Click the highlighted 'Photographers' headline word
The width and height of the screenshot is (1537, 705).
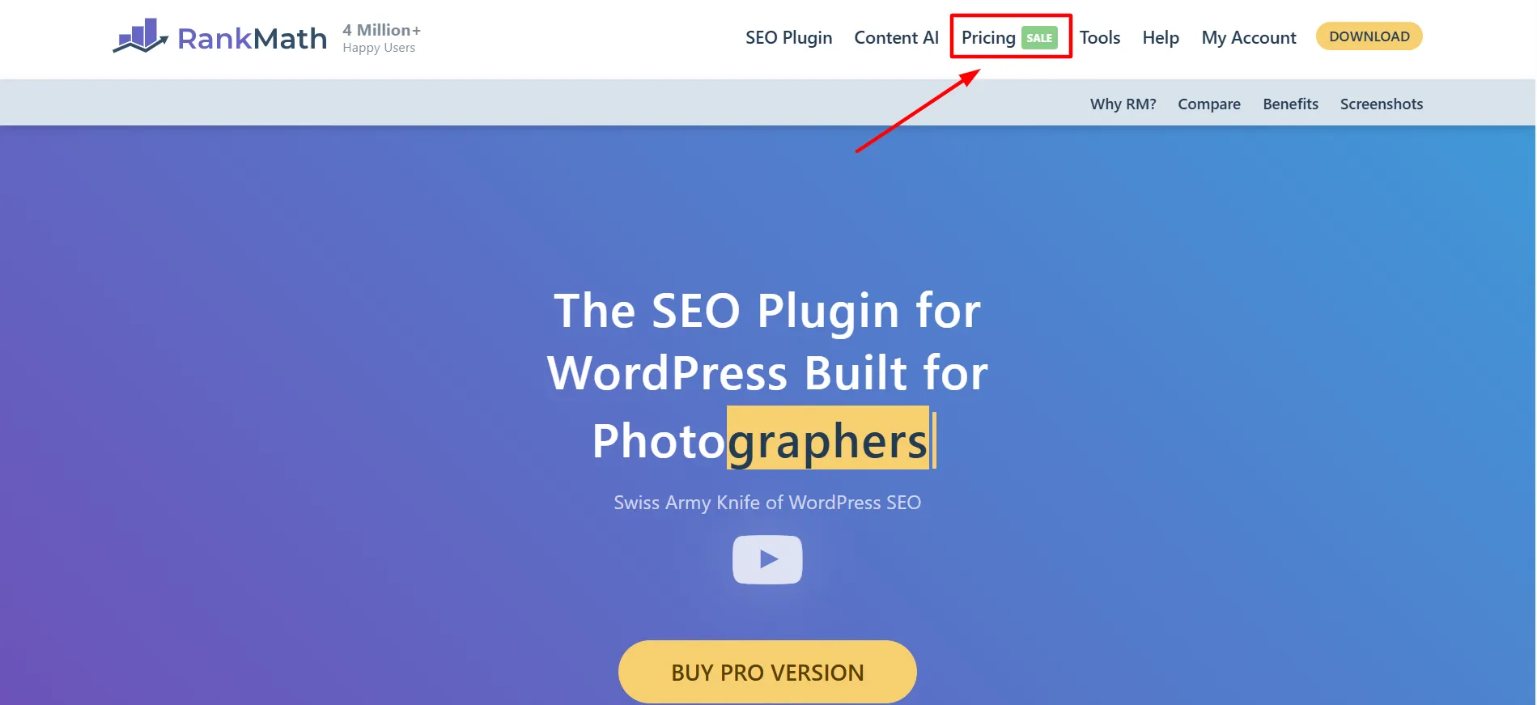click(760, 441)
